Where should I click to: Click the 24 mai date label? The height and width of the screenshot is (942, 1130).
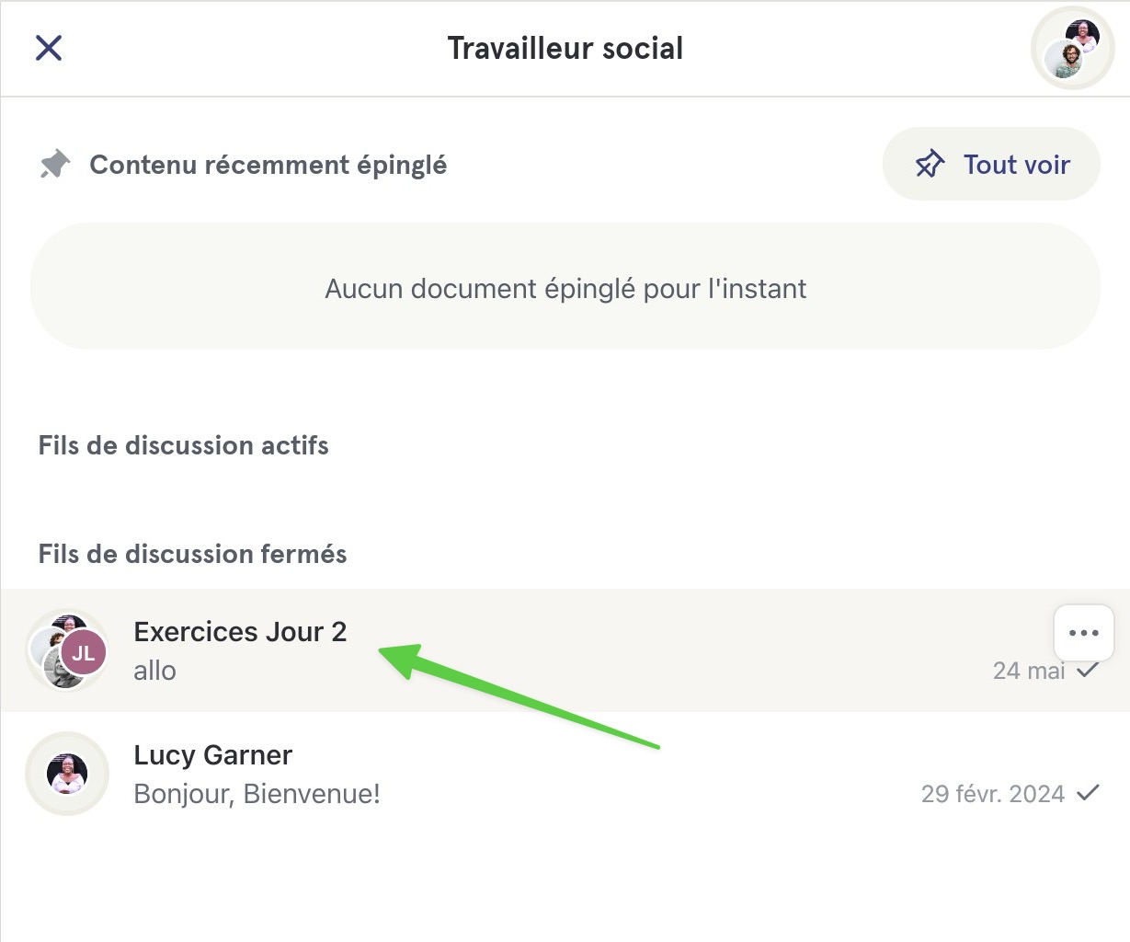pos(1029,671)
